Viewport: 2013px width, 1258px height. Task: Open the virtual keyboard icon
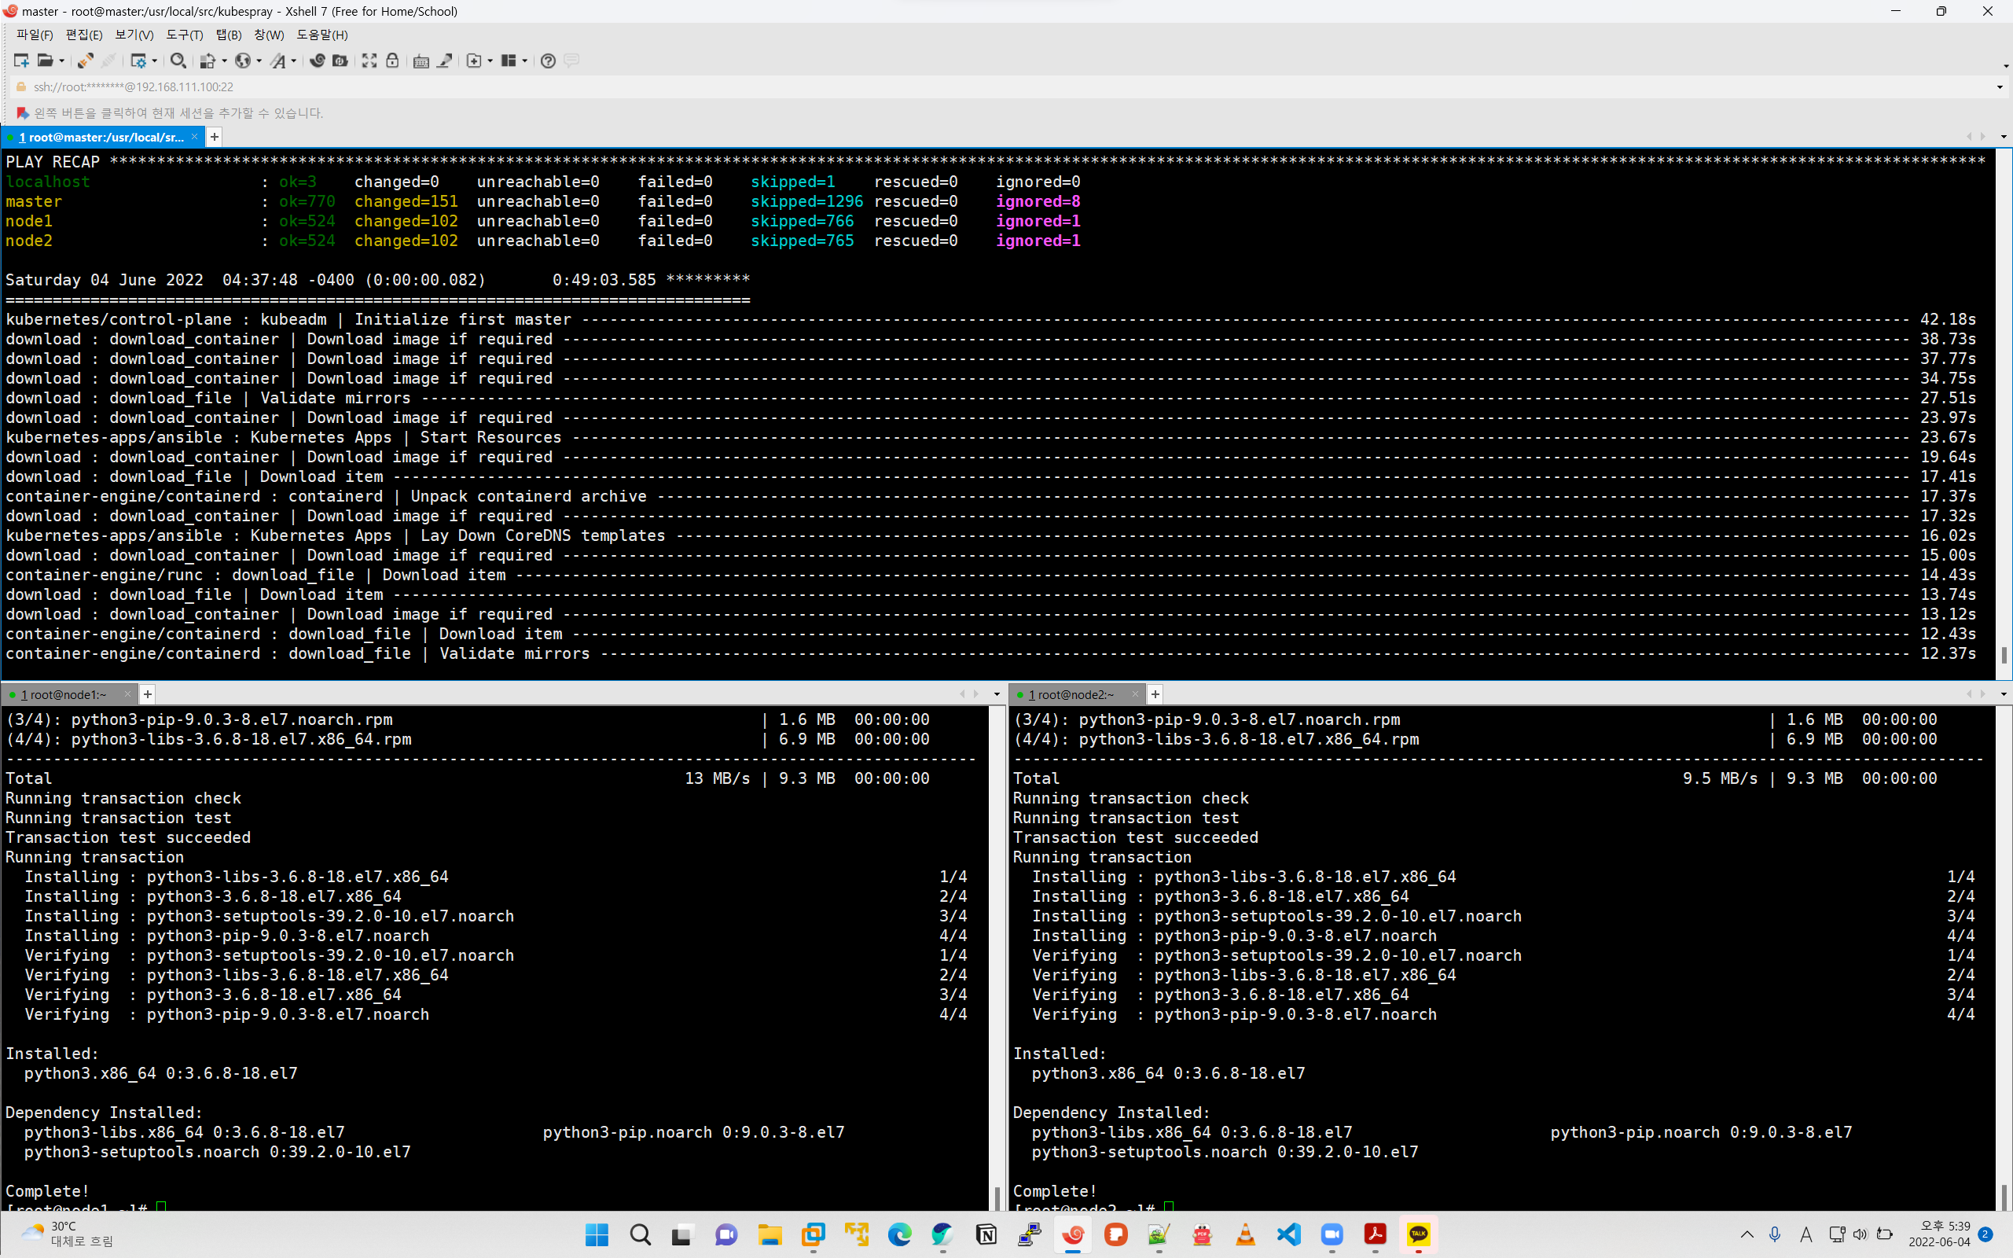click(x=421, y=61)
